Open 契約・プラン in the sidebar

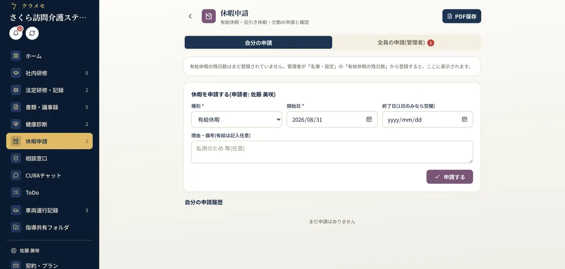49,265
